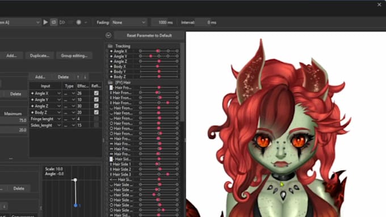Click Delete left of the Angle X row

click(x=15, y=94)
